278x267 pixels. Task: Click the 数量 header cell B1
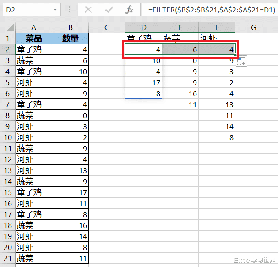(x=71, y=38)
